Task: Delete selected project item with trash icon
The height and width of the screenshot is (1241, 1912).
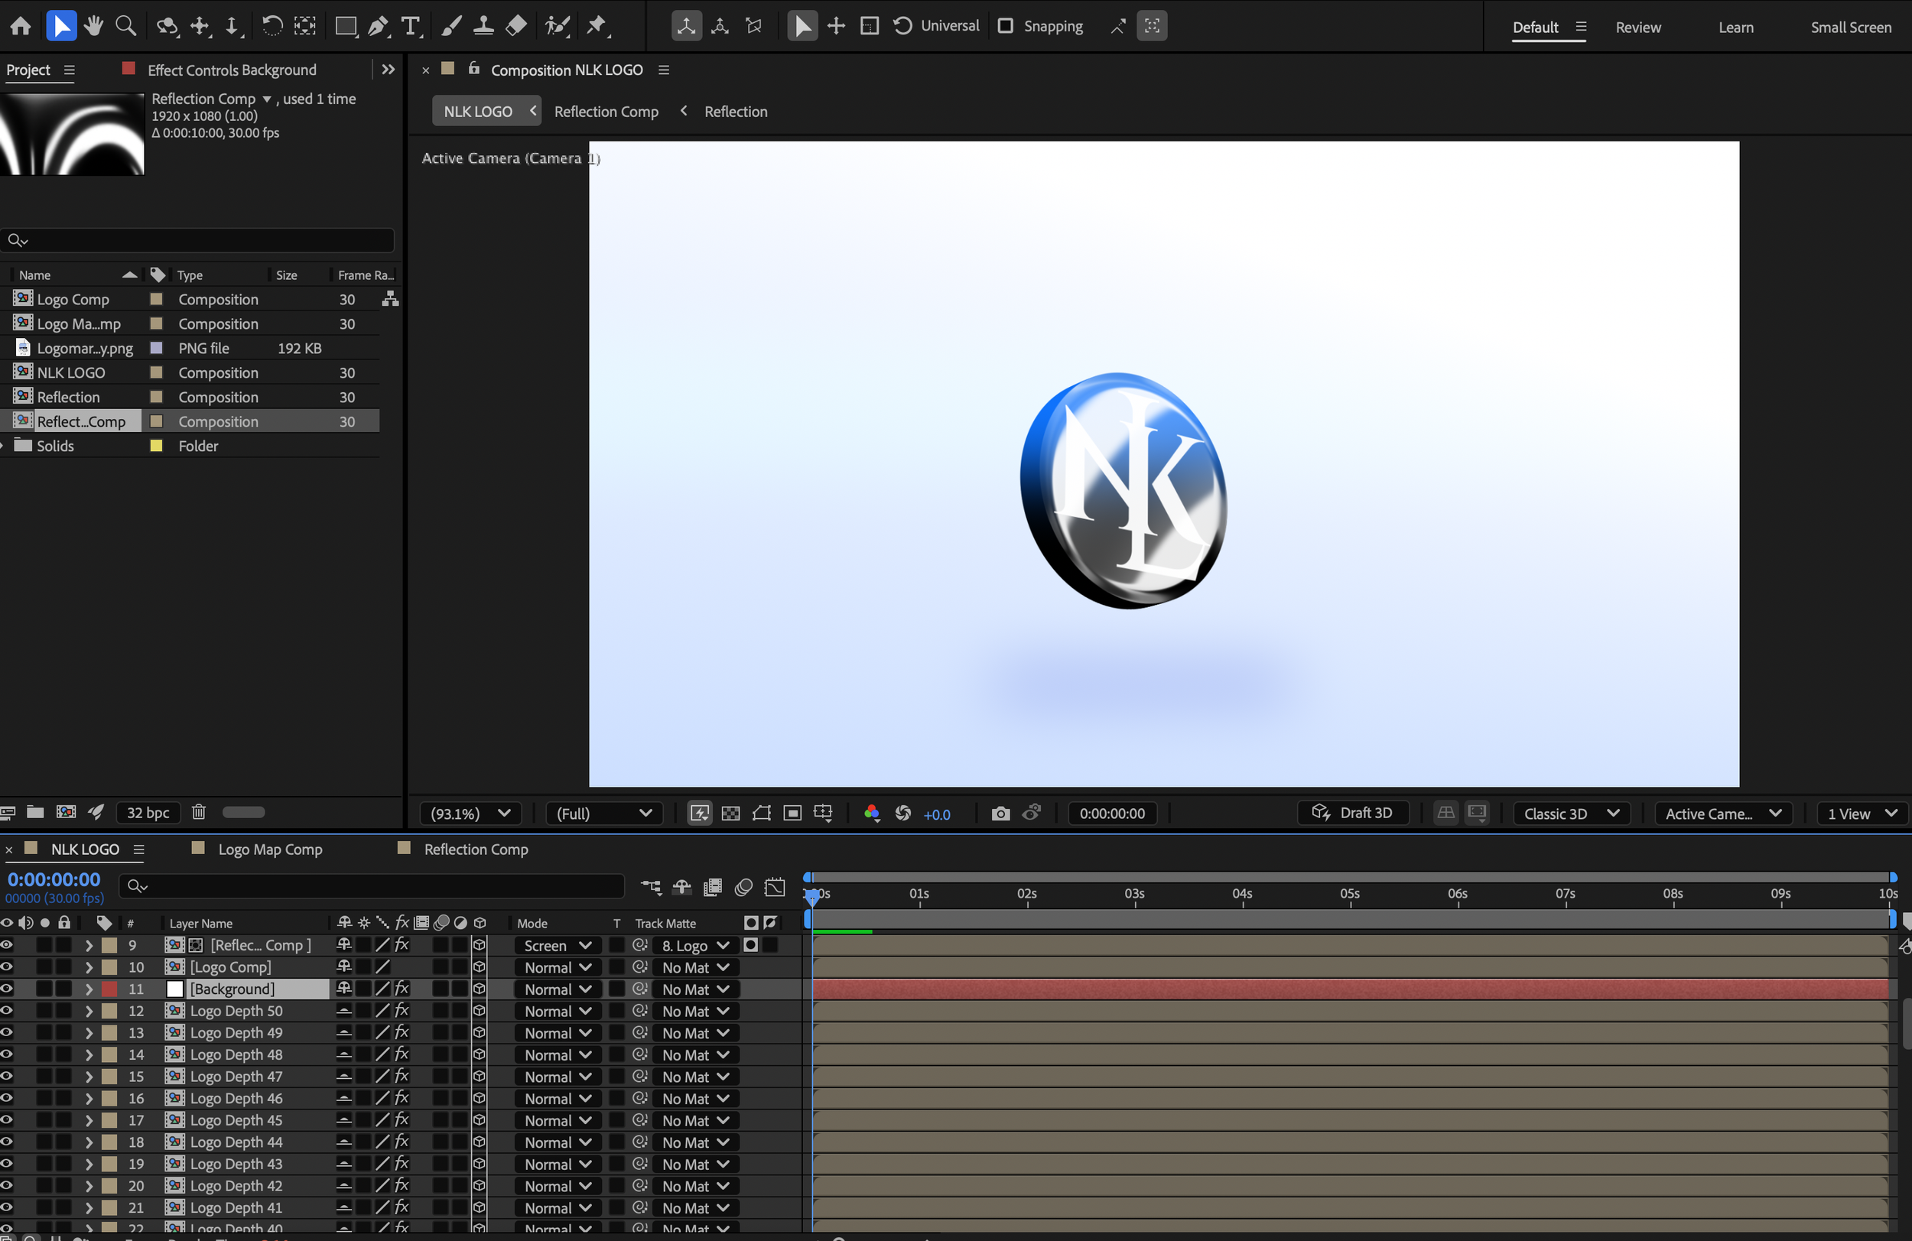Action: (x=198, y=812)
